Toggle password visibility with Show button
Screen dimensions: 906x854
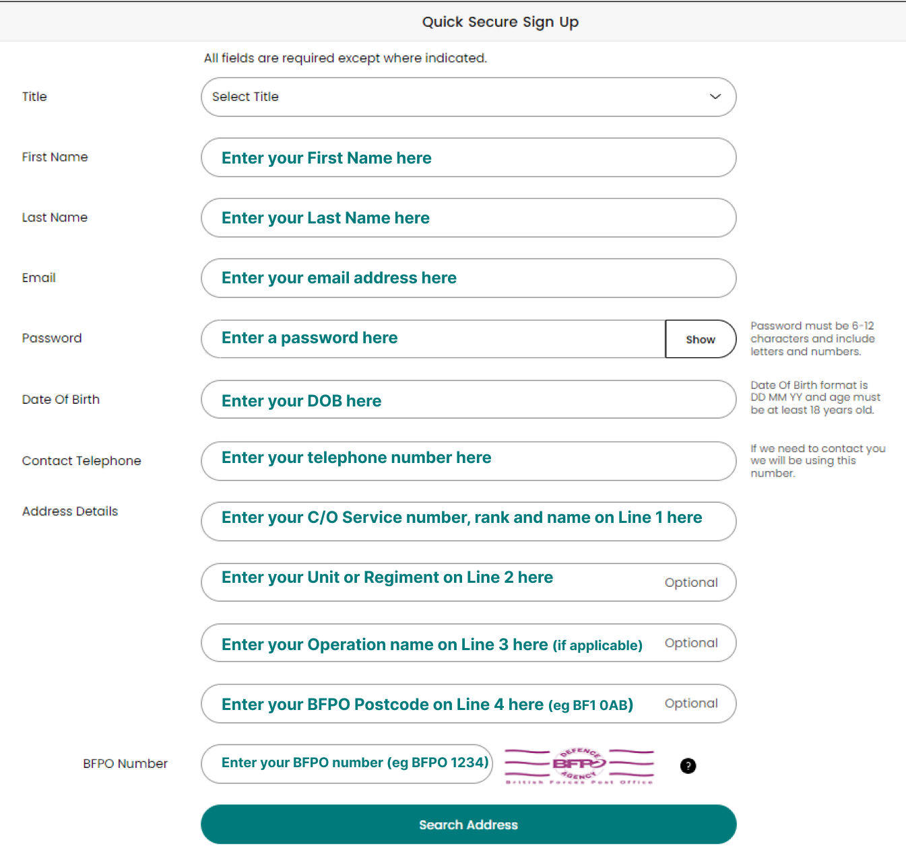click(700, 339)
